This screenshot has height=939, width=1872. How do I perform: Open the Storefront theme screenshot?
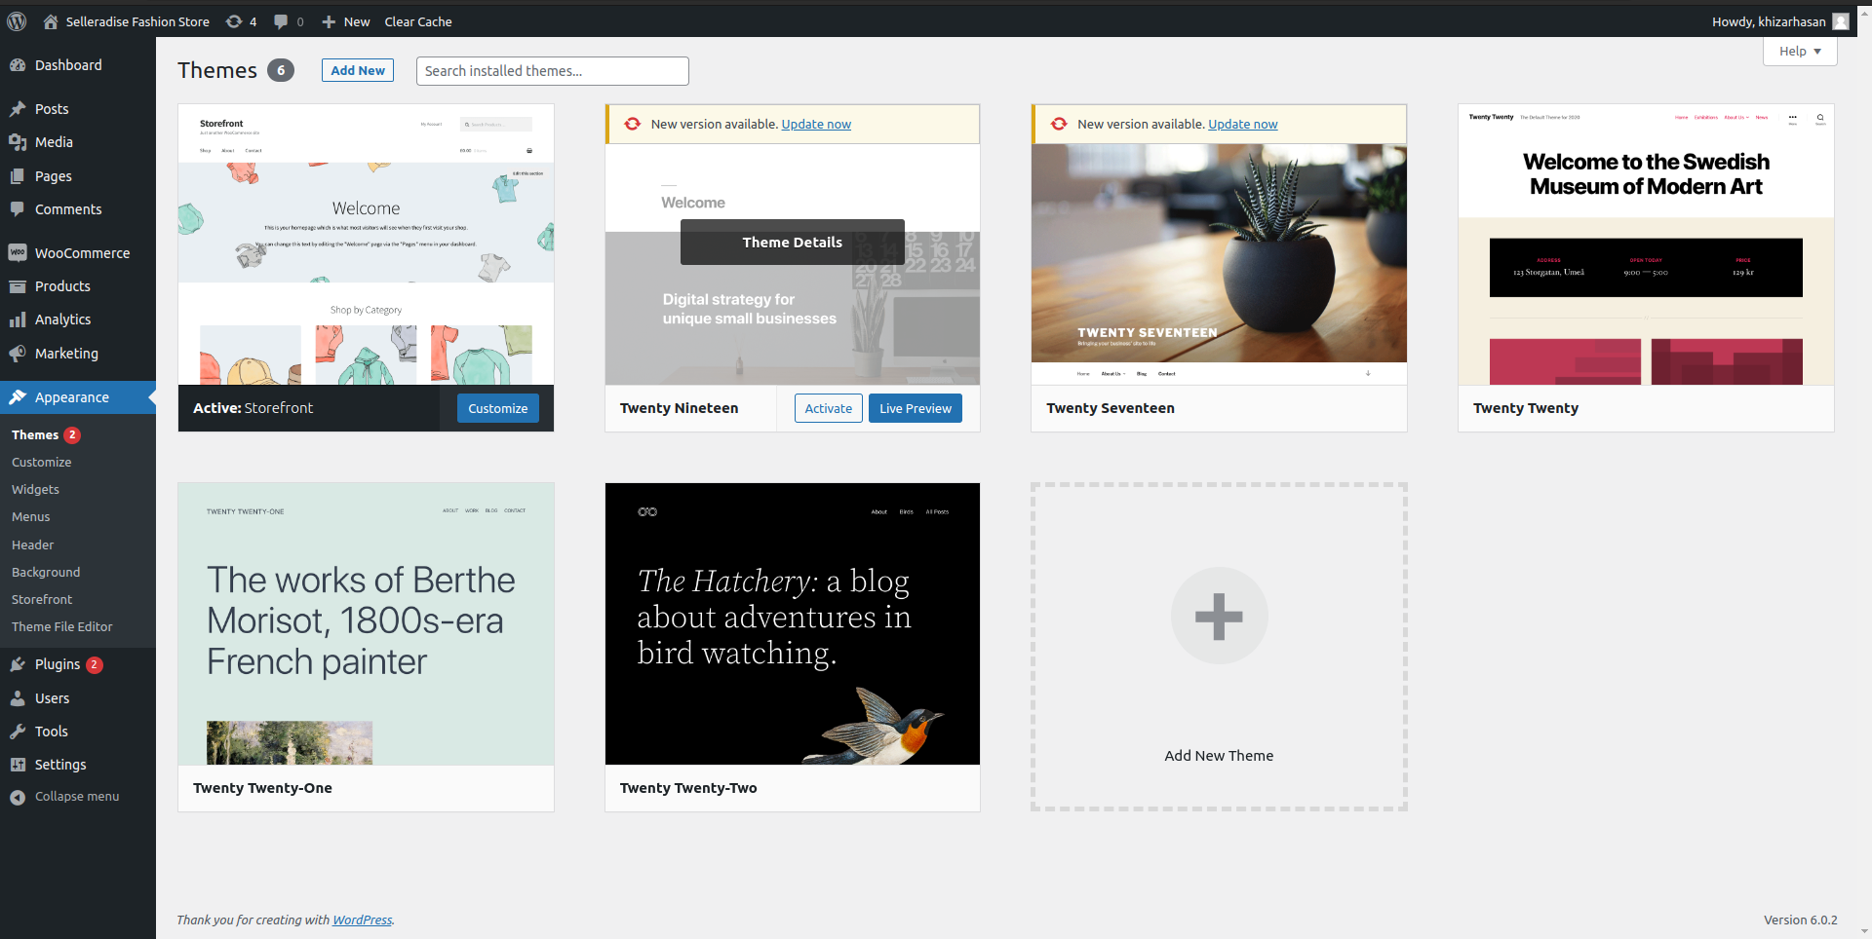coord(366,244)
